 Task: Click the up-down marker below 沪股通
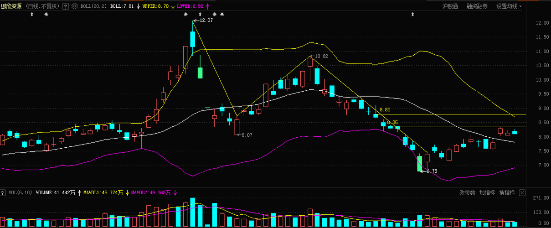click(x=413, y=14)
